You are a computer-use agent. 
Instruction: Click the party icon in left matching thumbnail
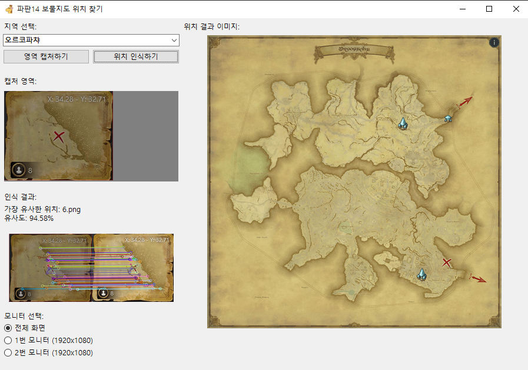point(21,294)
